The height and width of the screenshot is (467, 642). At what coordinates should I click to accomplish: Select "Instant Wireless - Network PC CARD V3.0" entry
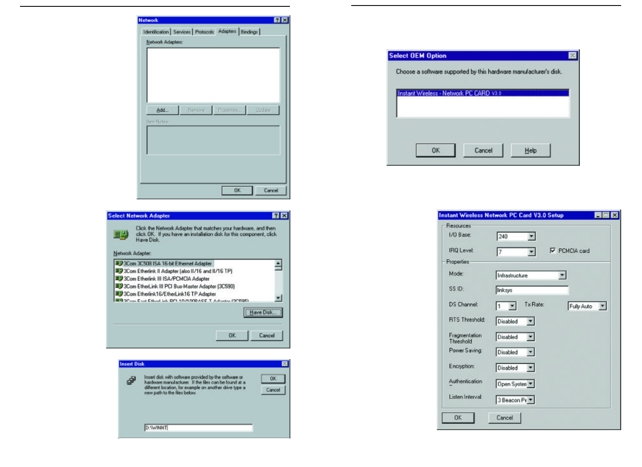click(x=483, y=93)
